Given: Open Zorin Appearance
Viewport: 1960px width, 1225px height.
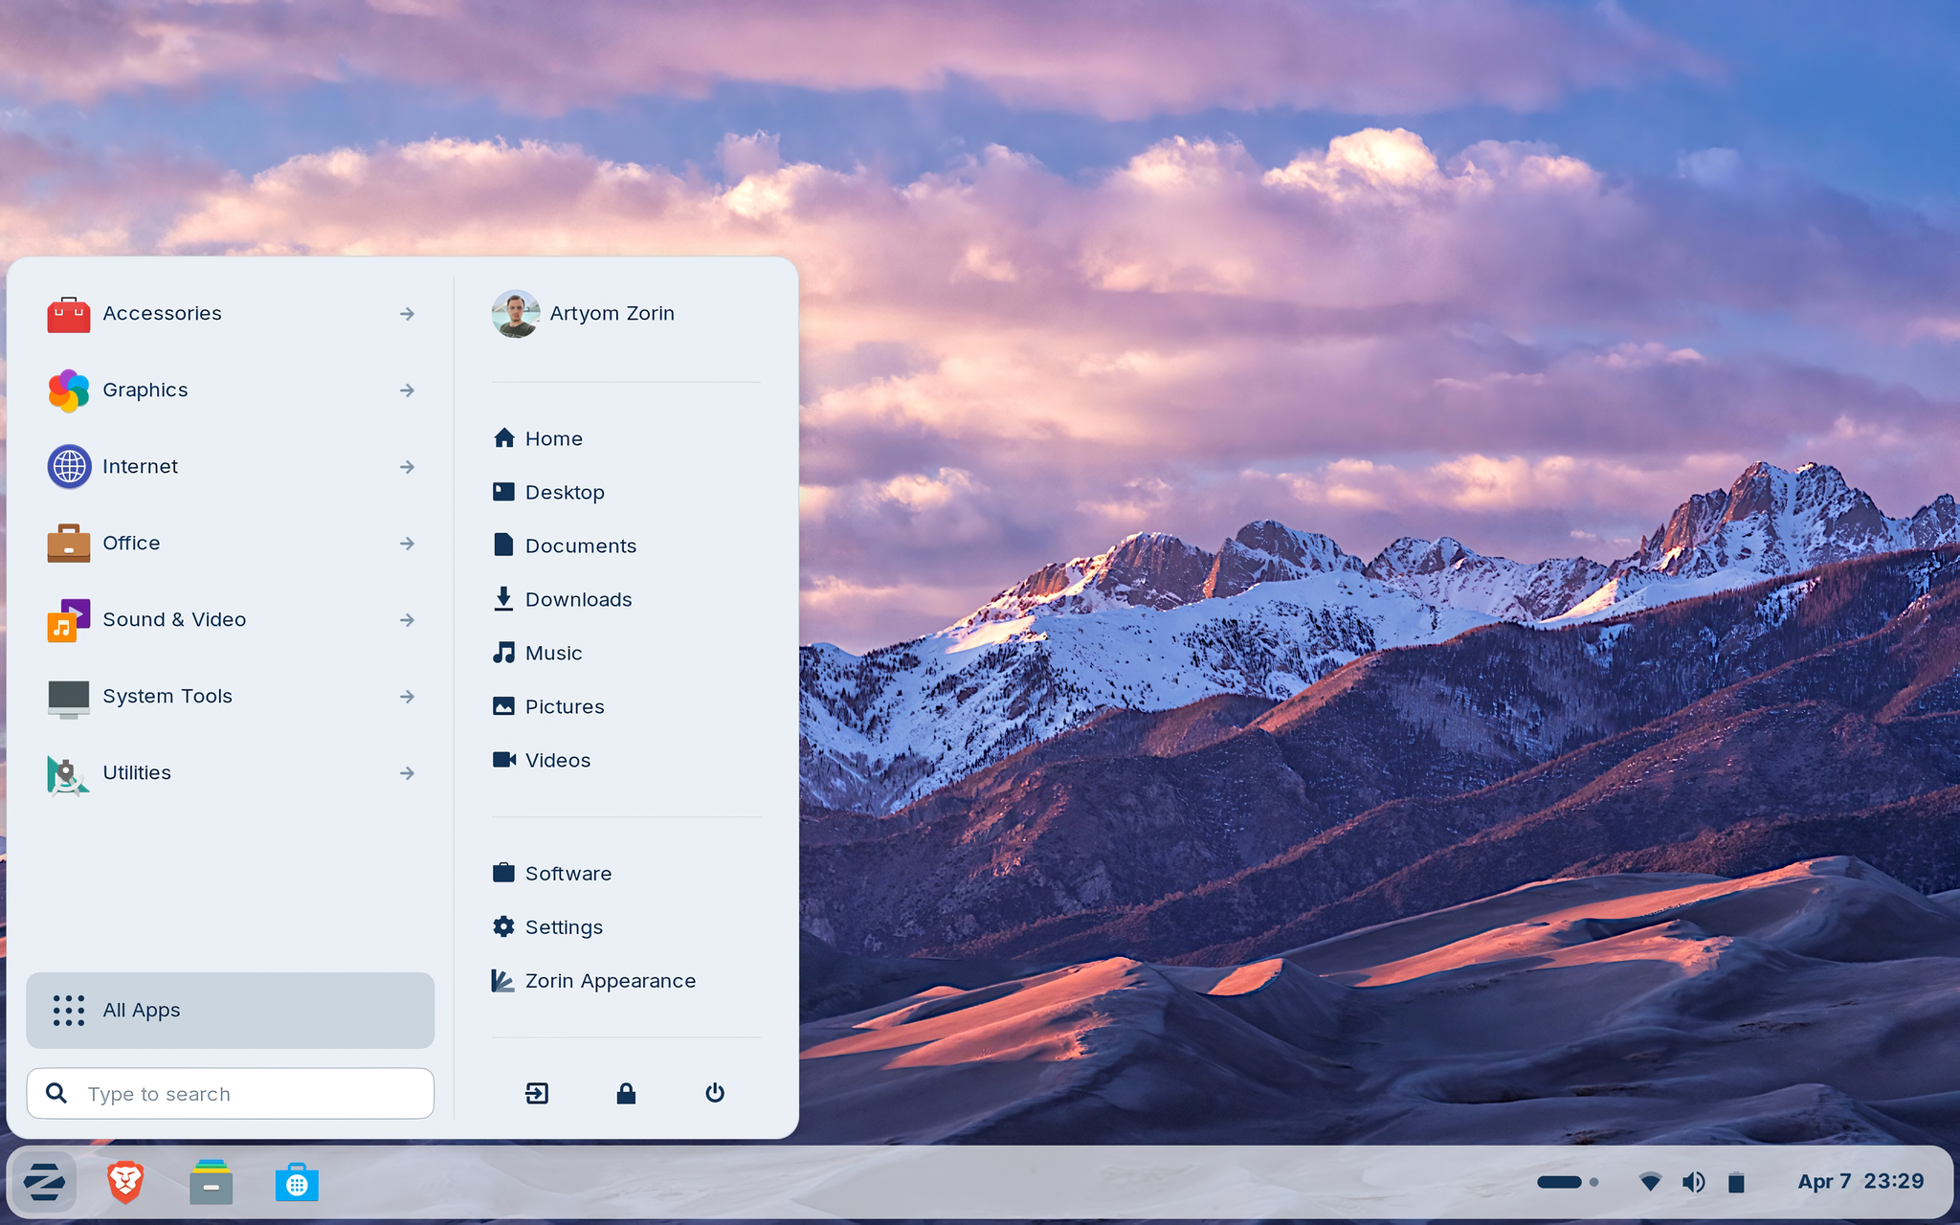Looking at the screenshot, I should click(610, 980).
